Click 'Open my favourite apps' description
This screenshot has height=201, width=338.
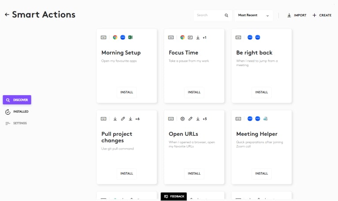pos(119,61)
